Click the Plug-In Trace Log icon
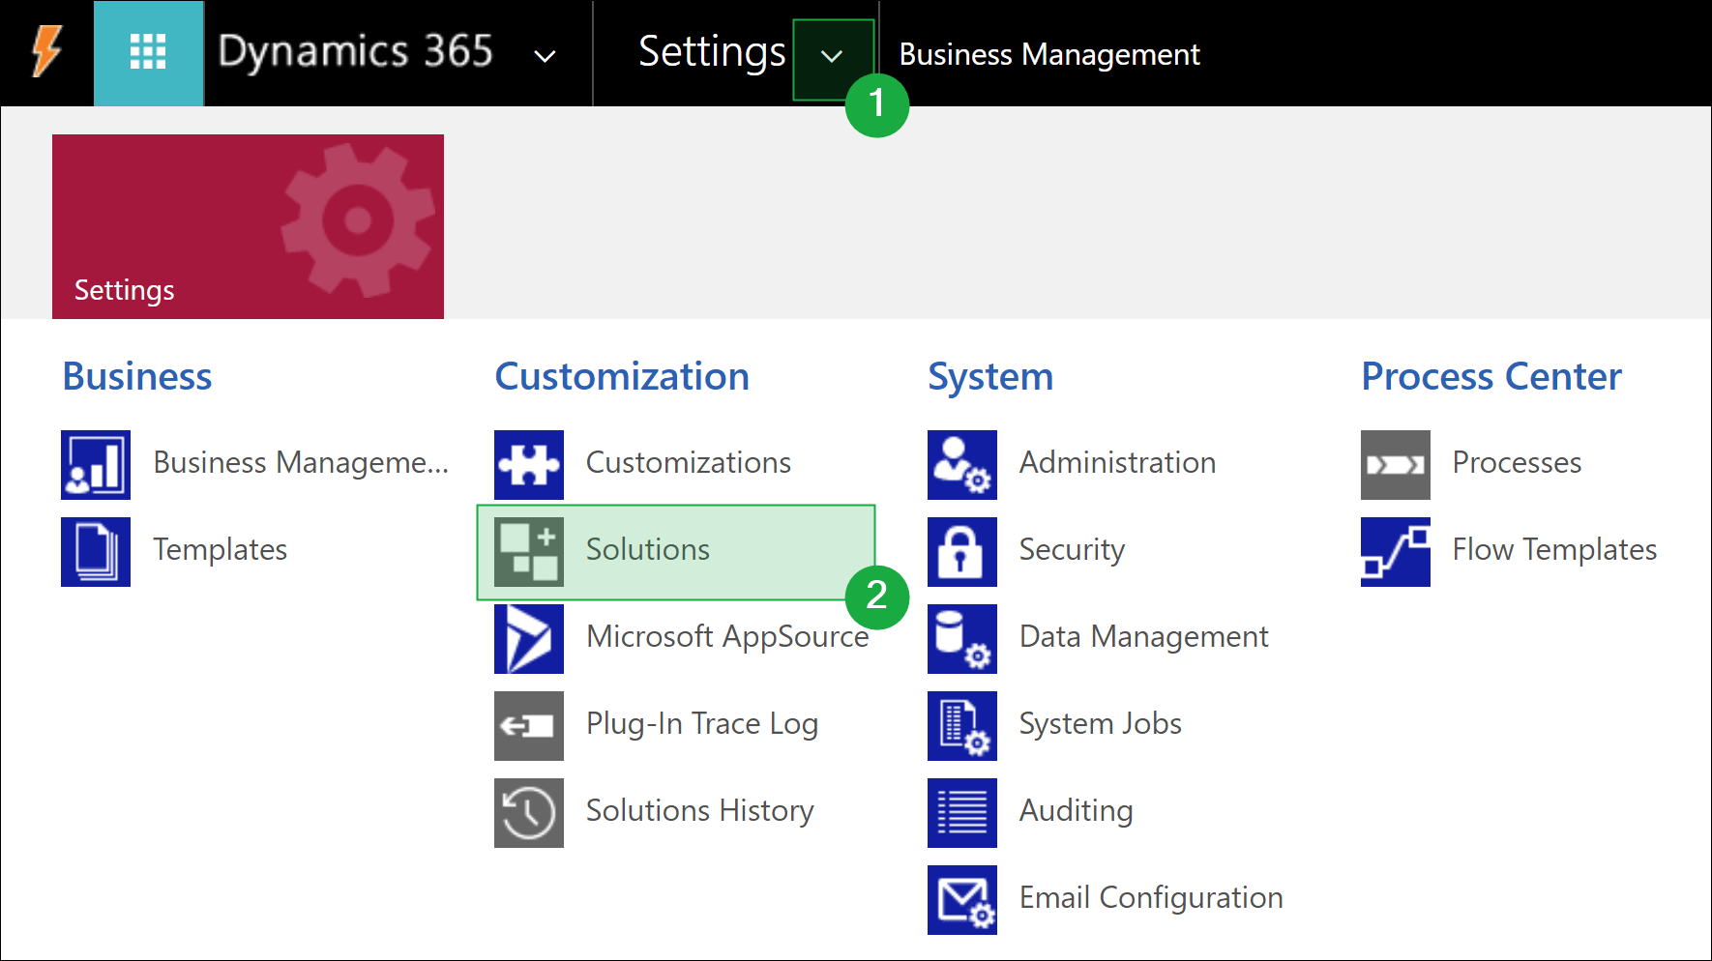This screenshot has width=1712, height=961. (x=529, y=726)
